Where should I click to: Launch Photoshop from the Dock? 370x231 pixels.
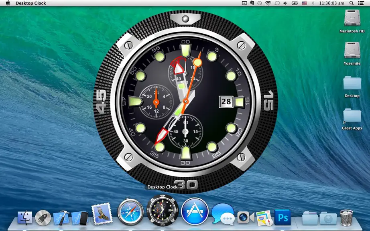click(x=283, y=217)
